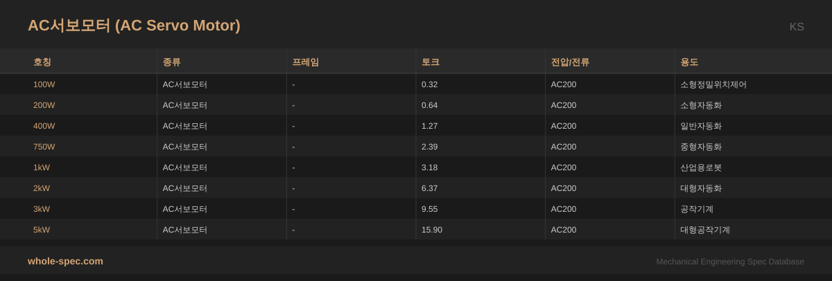832x281 pixels.
Task: Select the 100W row label
Action: click(x=44, y=84)
